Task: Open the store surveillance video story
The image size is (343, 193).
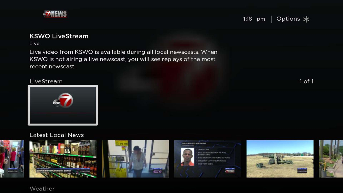Action: click(135, 159)
